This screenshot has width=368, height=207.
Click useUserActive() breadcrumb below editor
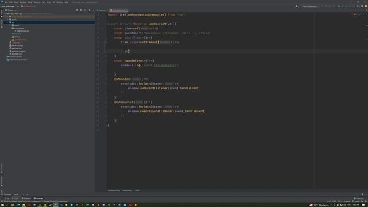tap(113, 191)
